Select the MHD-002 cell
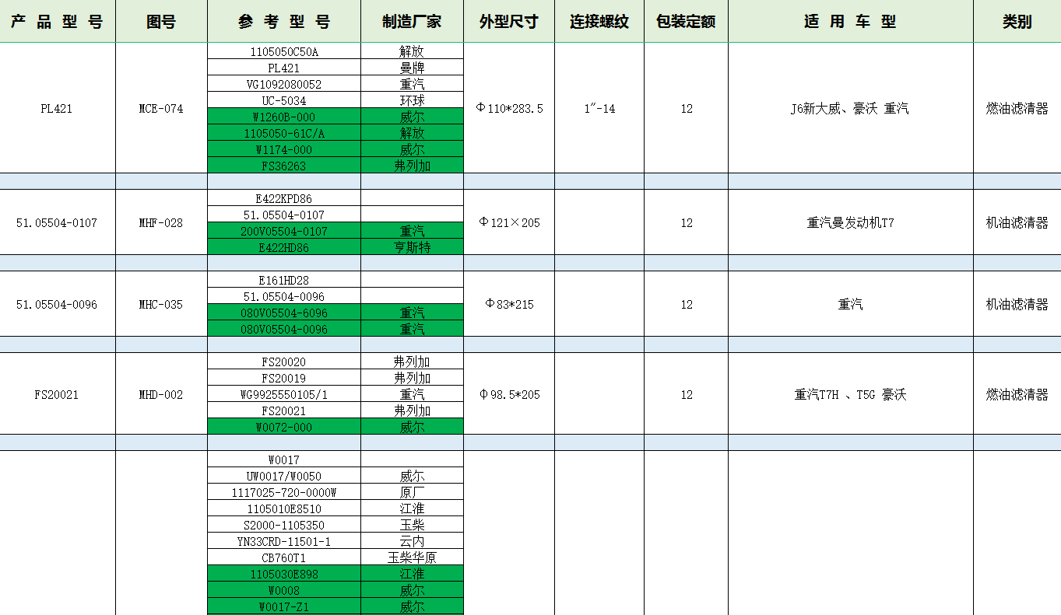Image resolution: width=1061 pixels, height=615 pixels. tap(161, 395)
